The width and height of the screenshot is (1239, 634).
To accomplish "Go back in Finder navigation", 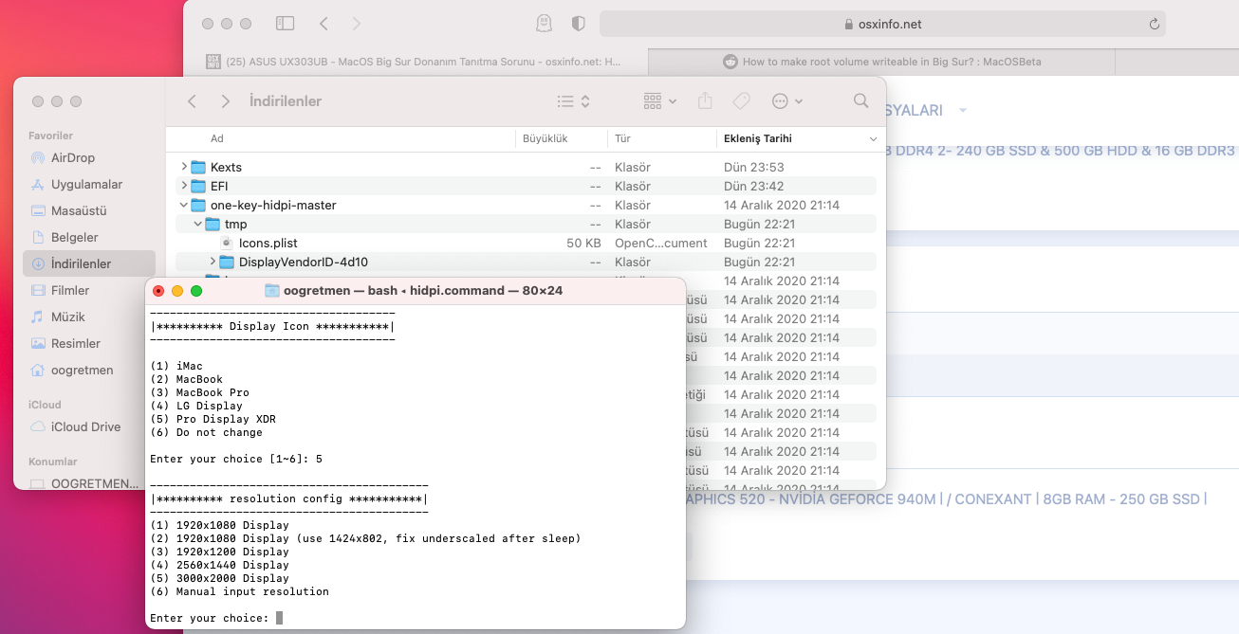I will 193,100.
